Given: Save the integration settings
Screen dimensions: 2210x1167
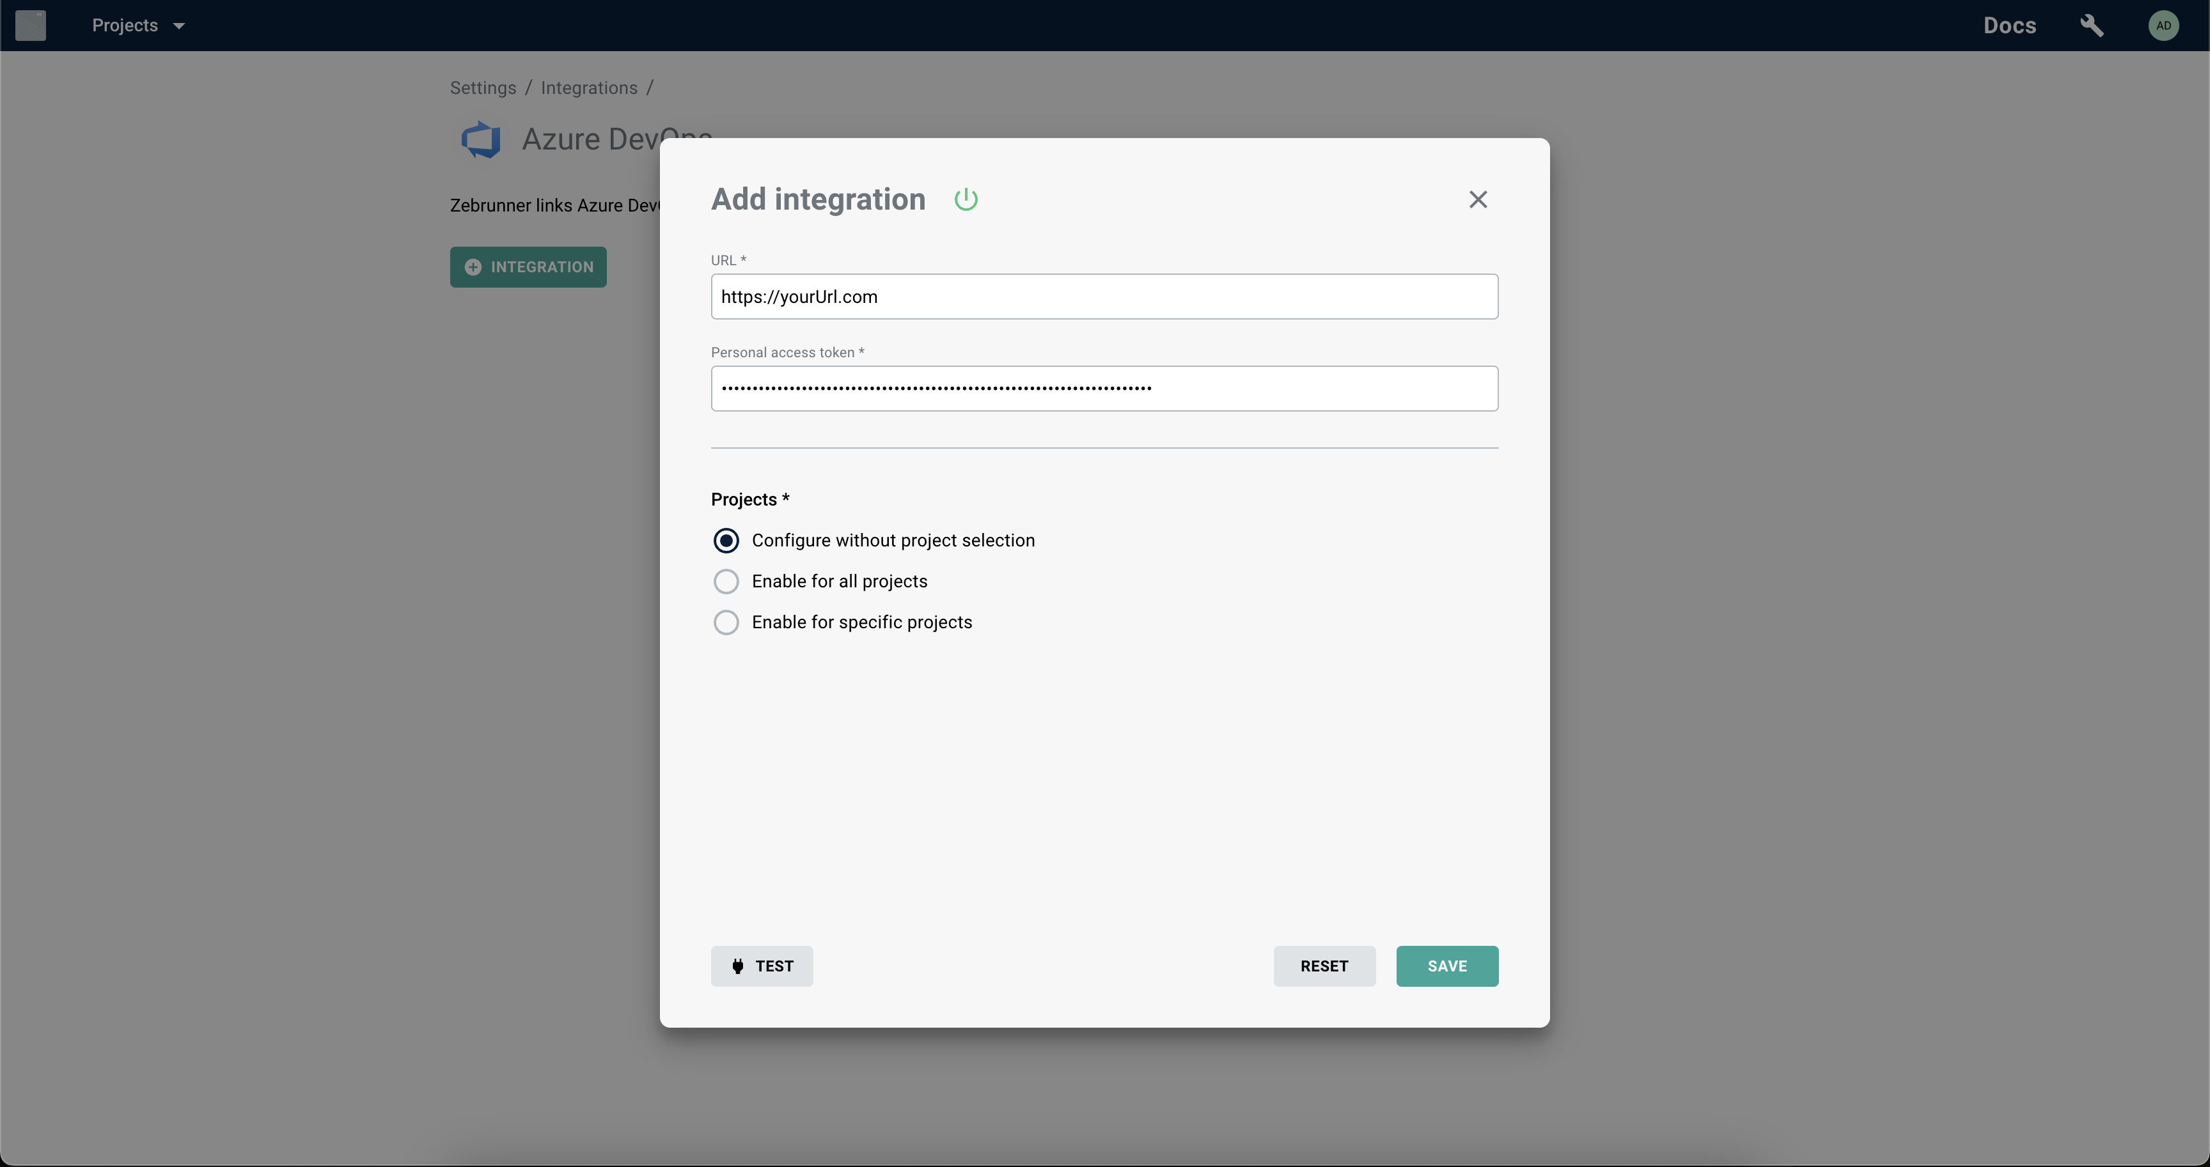Looking at the screenshot, I should (1446, 966).
